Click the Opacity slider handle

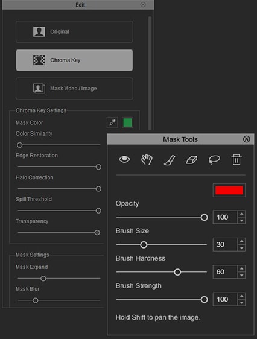[x=204, y=217]
